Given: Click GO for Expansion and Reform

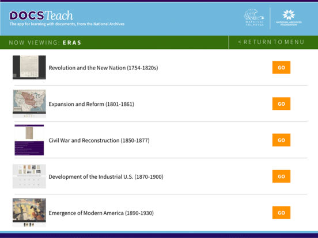Looking at the screenshot, I should (x=281, y=103).
